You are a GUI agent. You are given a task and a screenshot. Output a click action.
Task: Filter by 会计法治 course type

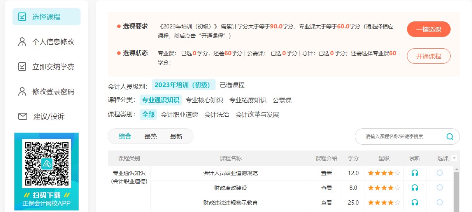217,115
